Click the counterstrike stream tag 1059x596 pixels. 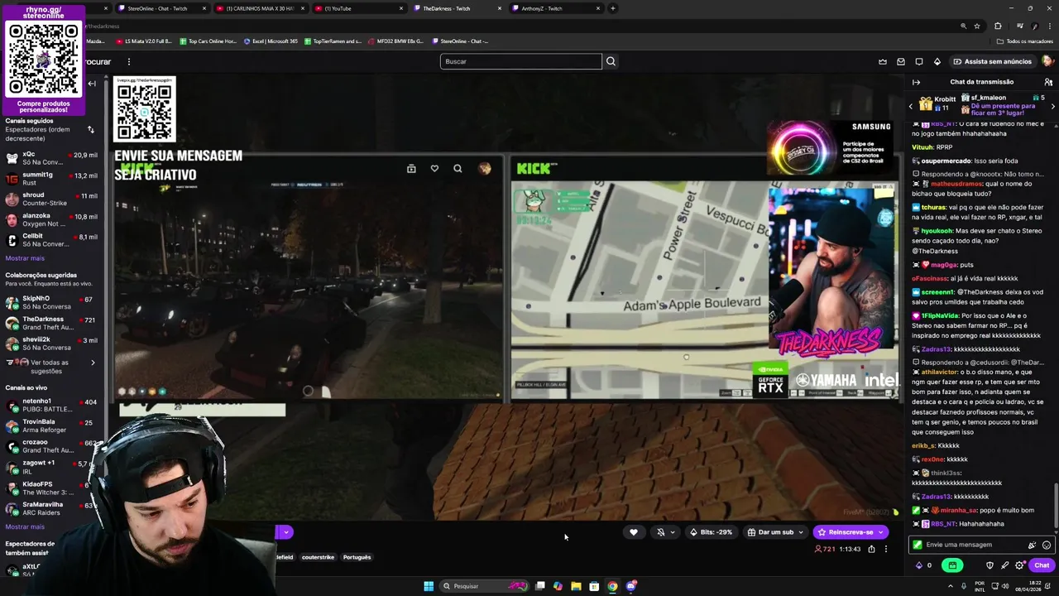[318, 557]
